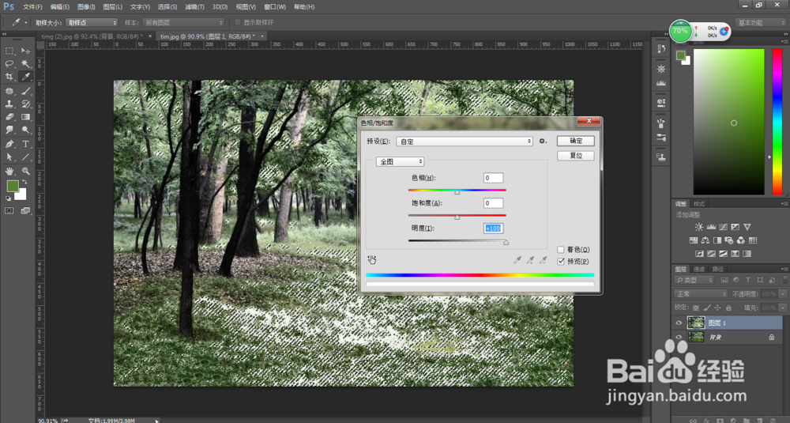Click the Hue slider handle

[457, 192]
